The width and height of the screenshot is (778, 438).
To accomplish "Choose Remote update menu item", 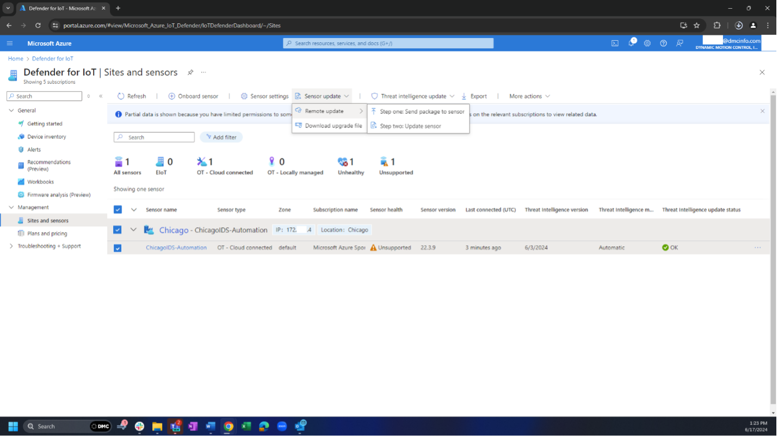I will [329, 111].
